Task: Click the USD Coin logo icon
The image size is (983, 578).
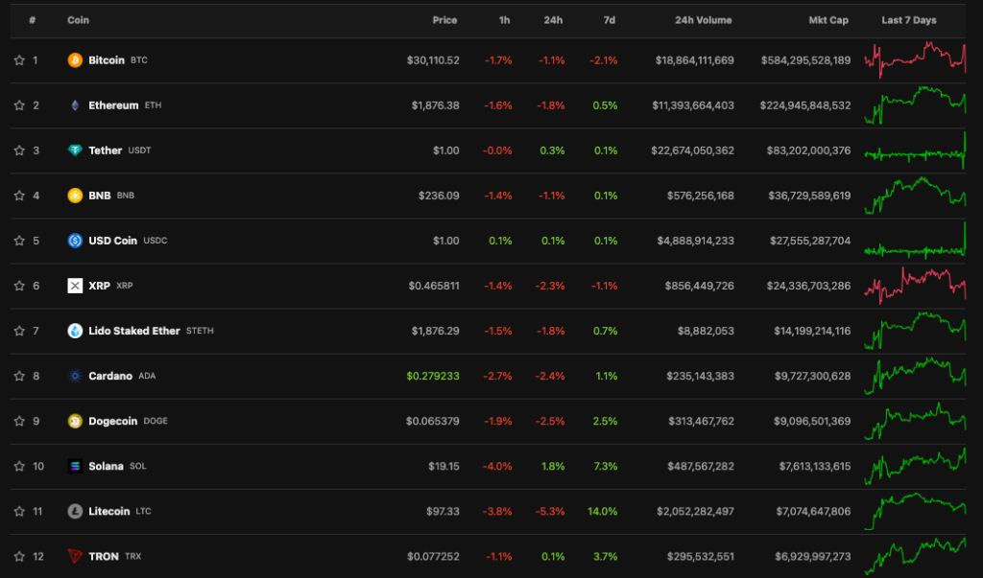Action: coord(75,241)
